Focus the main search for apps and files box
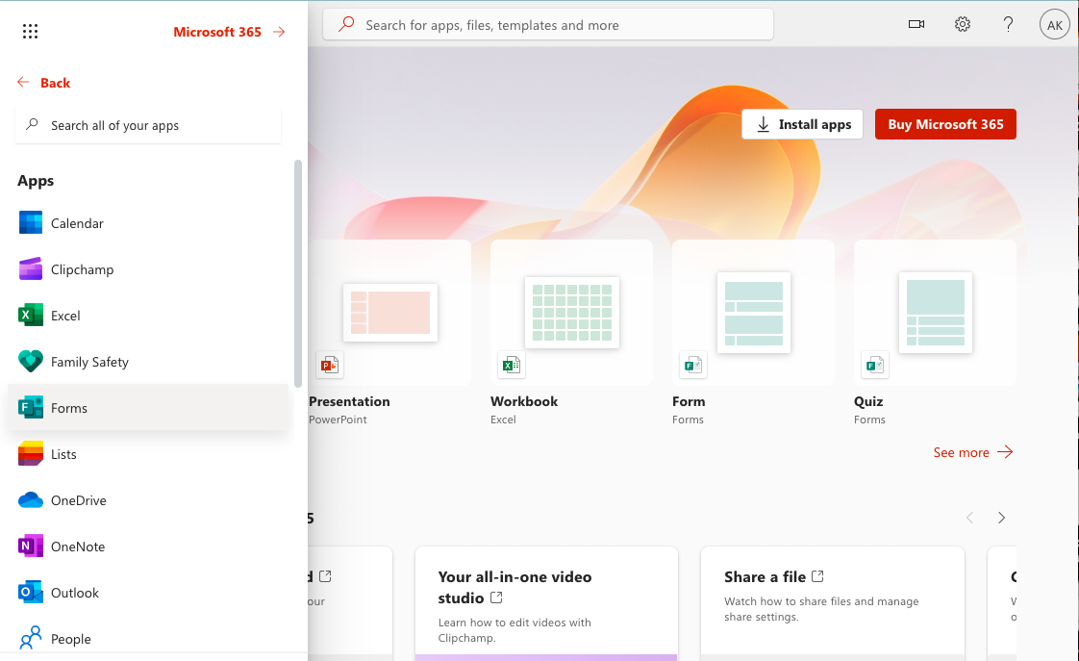Image resolution: width=1079 pixels, height=661 pixels. click(548, 25)
